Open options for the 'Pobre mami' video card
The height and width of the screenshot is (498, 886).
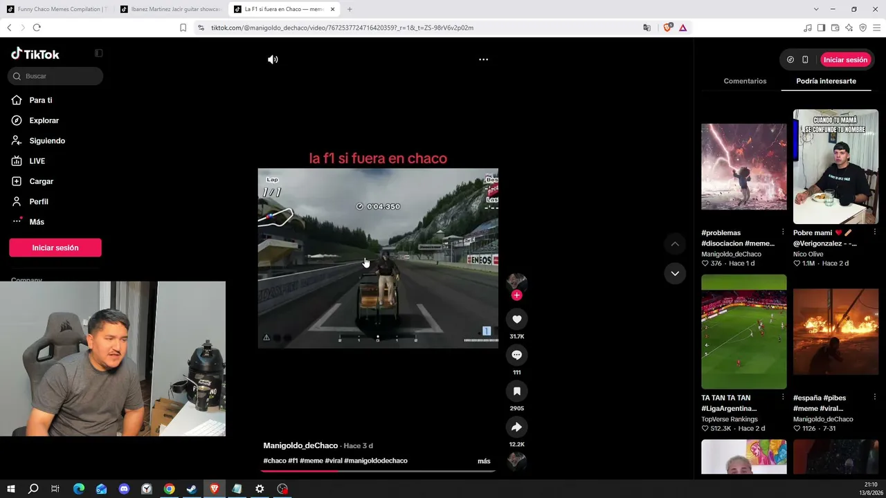click(875, 232)
